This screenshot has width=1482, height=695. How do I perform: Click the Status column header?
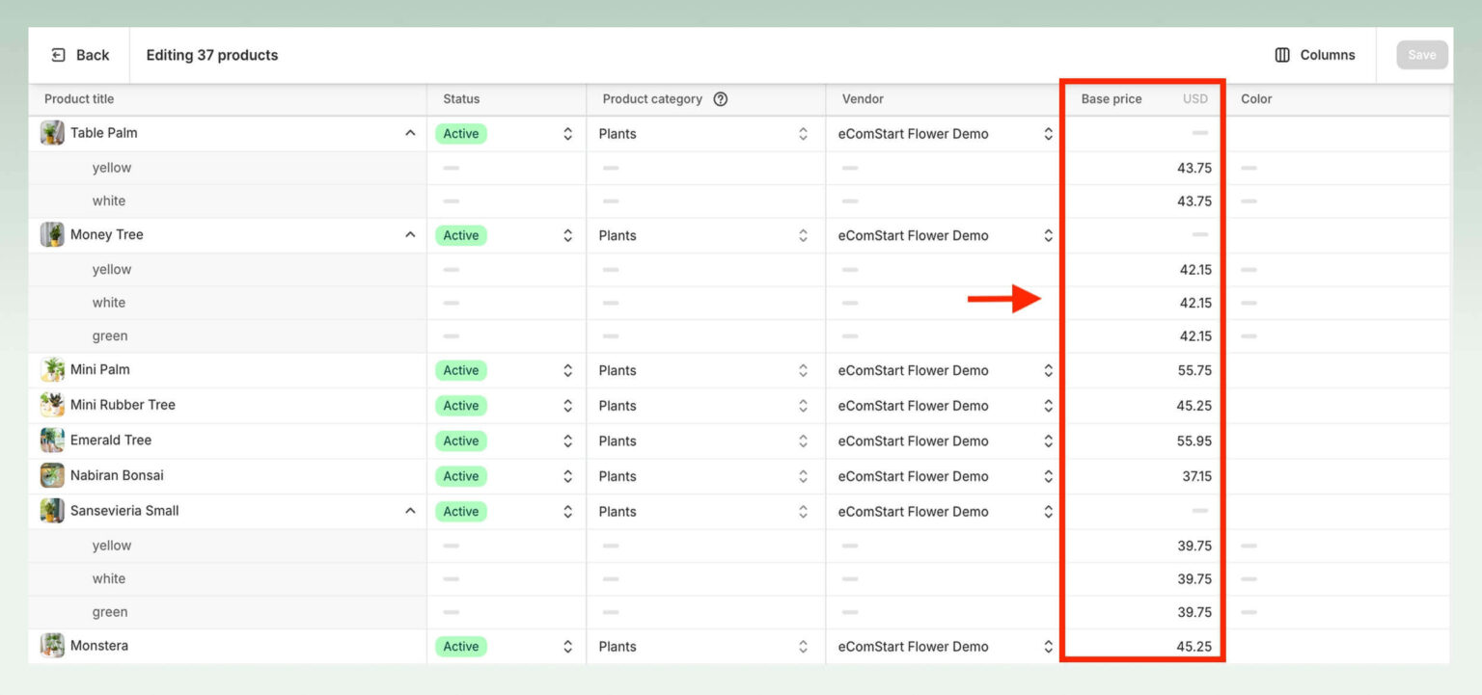coord(461,98)
